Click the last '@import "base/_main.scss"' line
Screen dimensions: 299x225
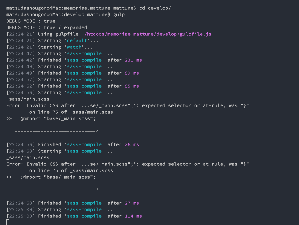(x=58, y=177)
